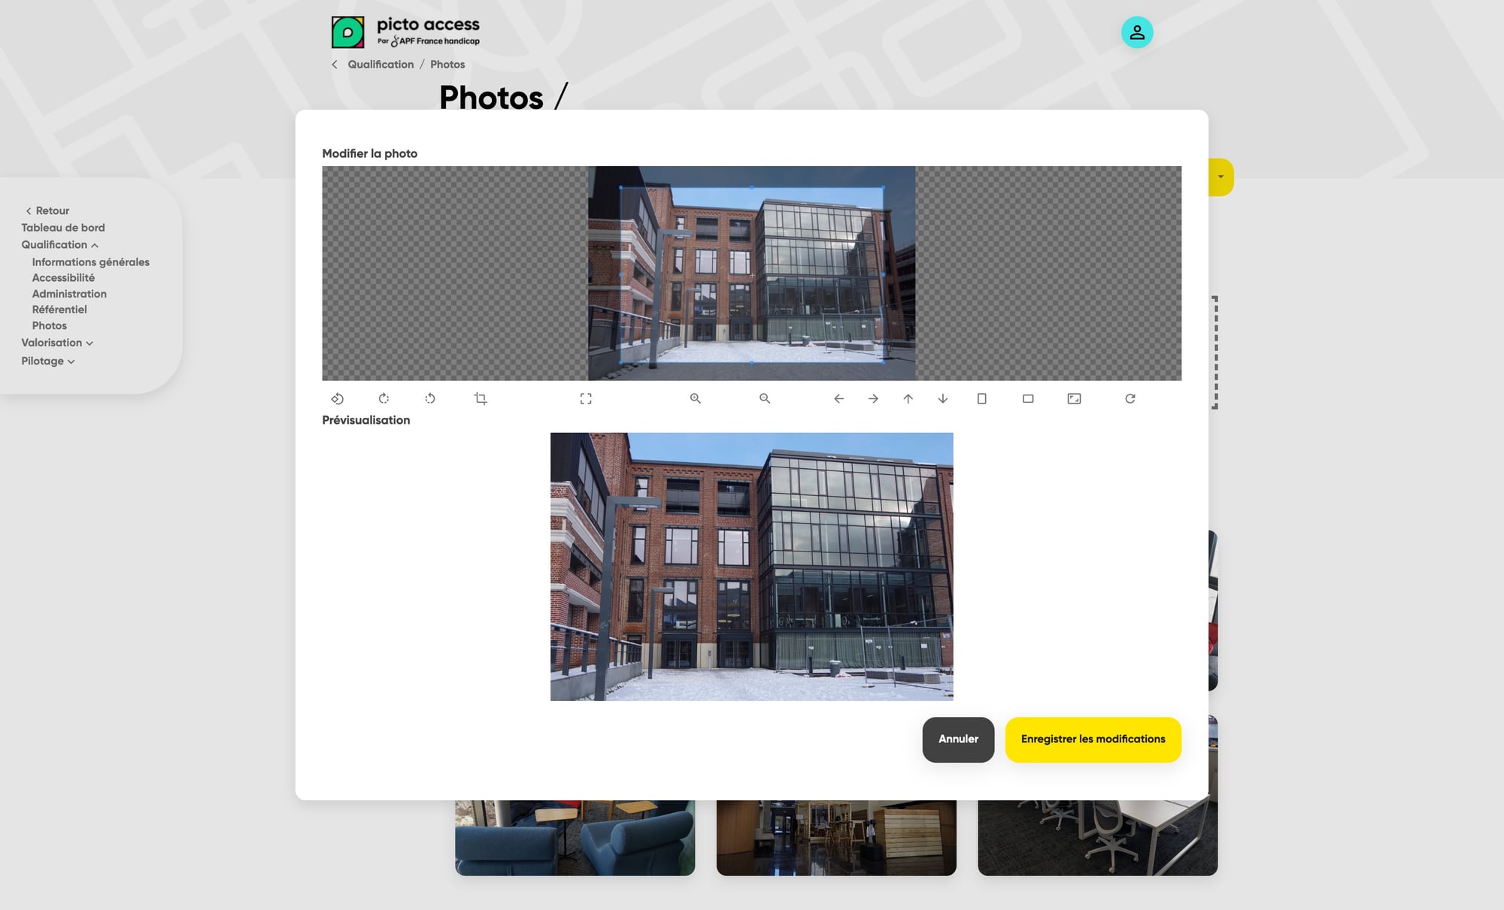Expand the Pilotage sidebar section

pyautogui.click(x=48, y=361)
